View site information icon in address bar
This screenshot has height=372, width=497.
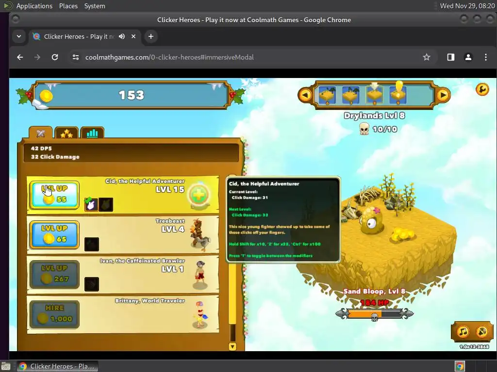(x=76, y=57)
